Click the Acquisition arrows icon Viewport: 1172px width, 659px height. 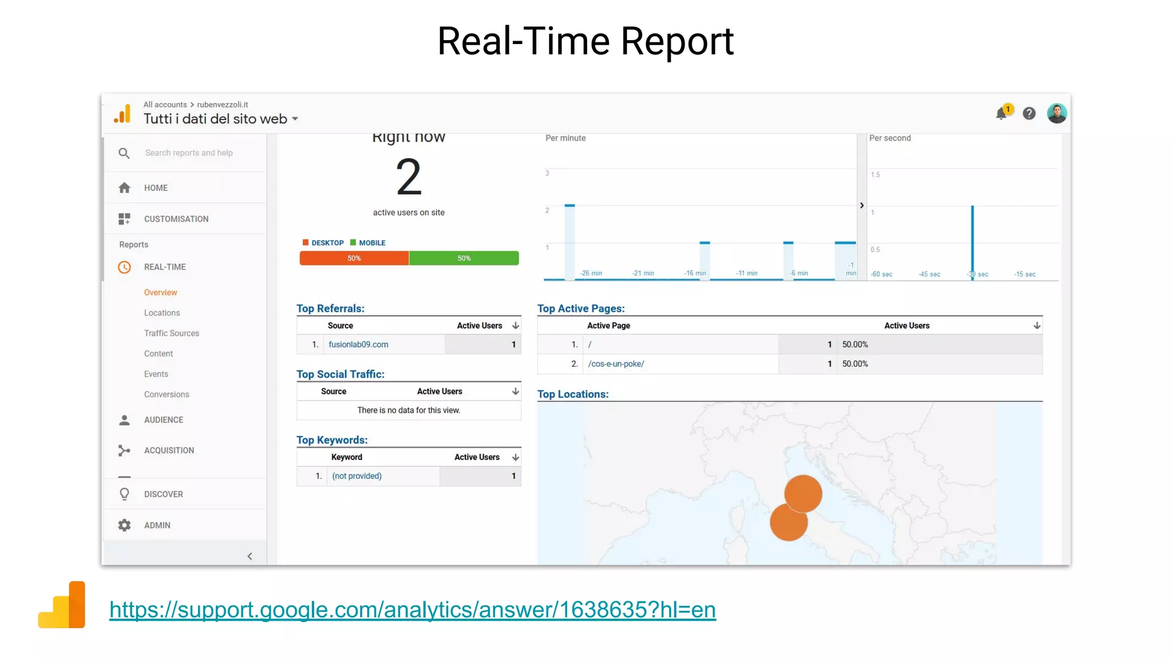124,451
